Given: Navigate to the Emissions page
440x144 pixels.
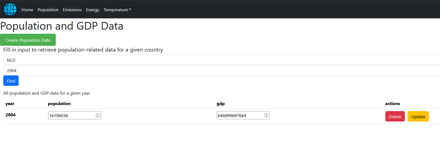Looking at the screenshot, I should pyautogui.click(x=72, y=10).
